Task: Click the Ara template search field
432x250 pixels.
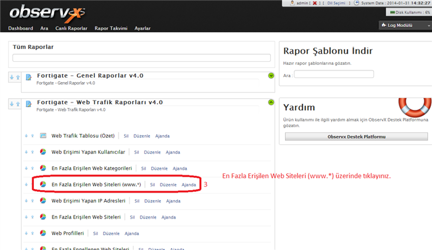Action: tap(334, 74)
